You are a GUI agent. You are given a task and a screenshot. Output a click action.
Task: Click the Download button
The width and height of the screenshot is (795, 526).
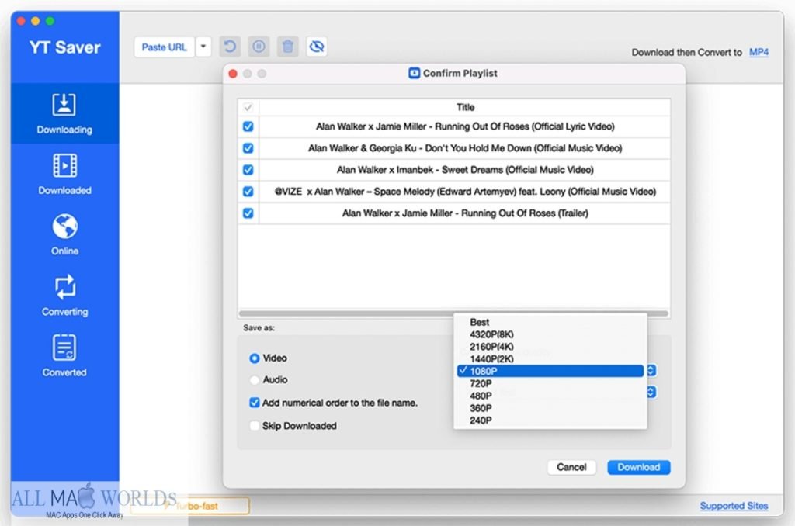(x=639, y=467)
